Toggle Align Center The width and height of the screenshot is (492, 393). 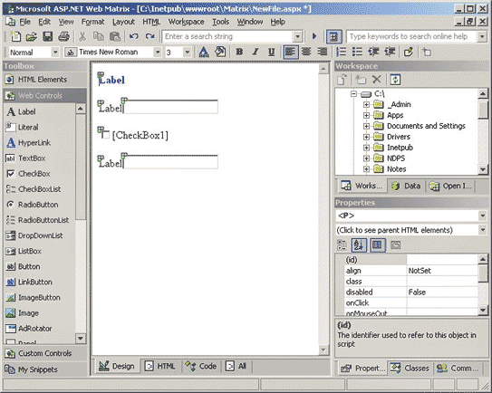pyautogui.click(x=306, y=52)
